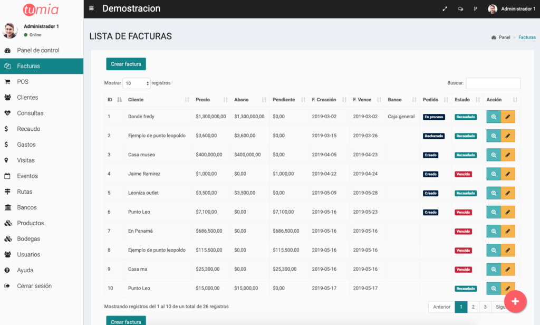Click the flag icon in top bar
The height and width of the screenshot is (325, 540).
coord(475,8)
